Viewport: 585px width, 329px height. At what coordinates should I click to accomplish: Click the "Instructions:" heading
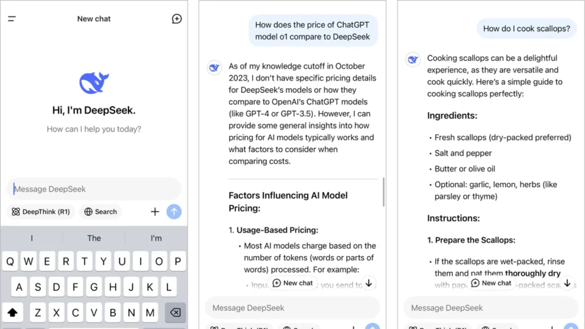(x=453, y=218)
